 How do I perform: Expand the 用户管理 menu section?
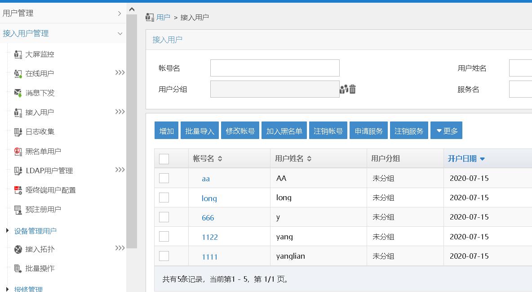[x=119, y=13]
